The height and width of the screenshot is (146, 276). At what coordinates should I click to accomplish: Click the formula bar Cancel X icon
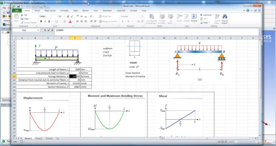45,30
